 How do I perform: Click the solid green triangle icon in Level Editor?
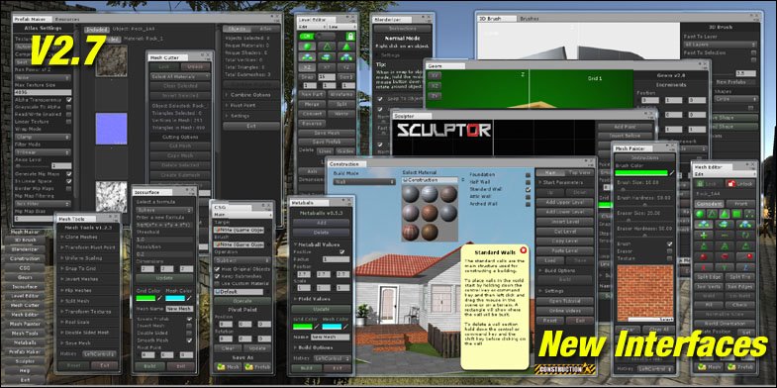click(x=345, y=47)
